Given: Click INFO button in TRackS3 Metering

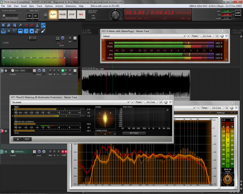Looking at the screenshot, I should [27, 139].
